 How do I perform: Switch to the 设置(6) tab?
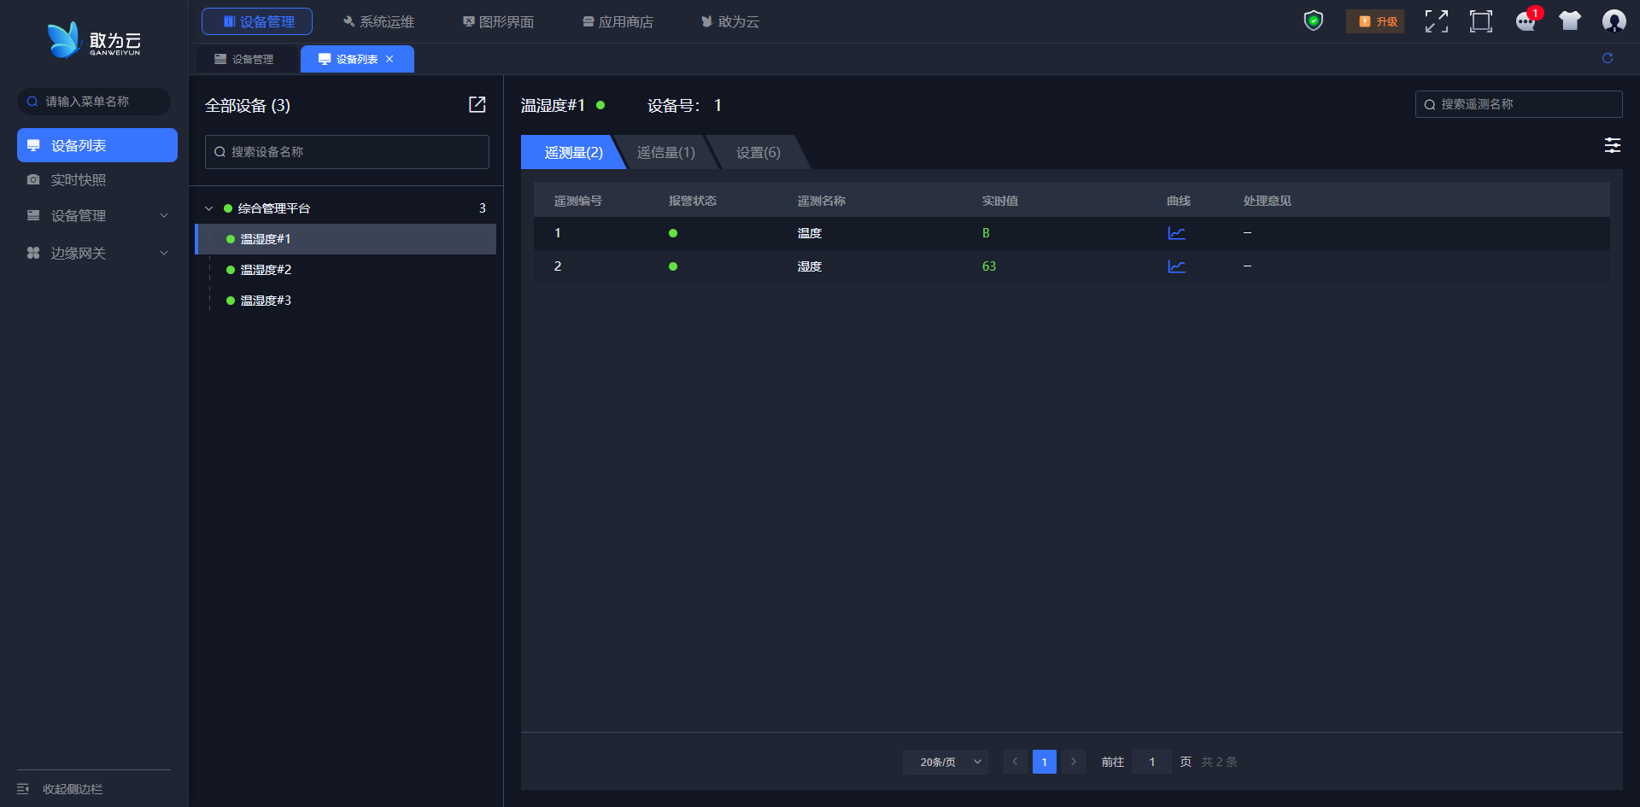[x=758, y=153]
